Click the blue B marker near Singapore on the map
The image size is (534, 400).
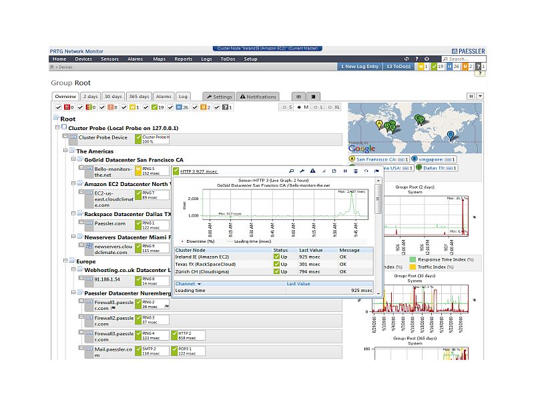click(451, 135)
